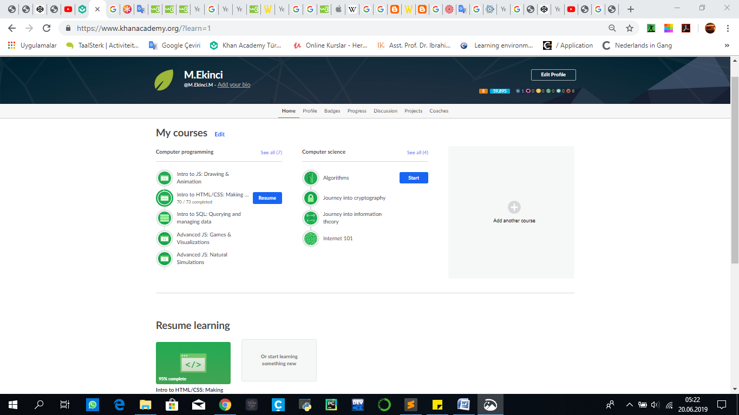Open the Intro to SQL course icon

pyautogui.click(x=165, y=218)
